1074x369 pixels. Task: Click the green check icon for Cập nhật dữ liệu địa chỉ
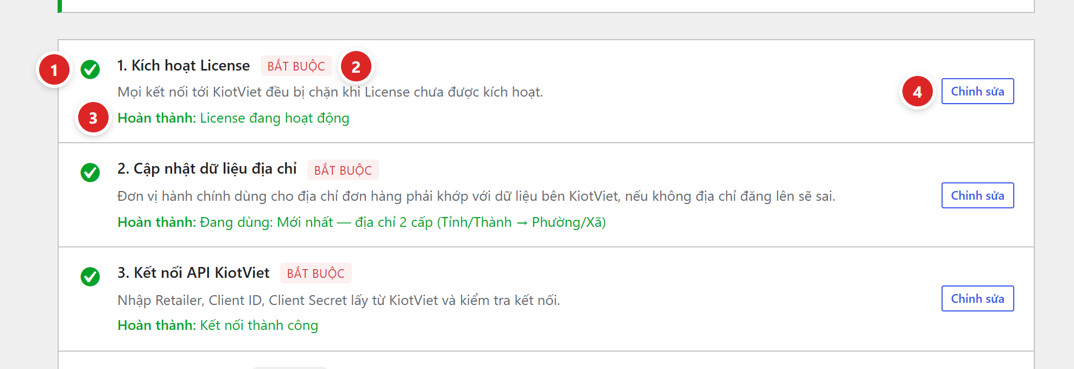pyautogui.click(x=90, y=173)
